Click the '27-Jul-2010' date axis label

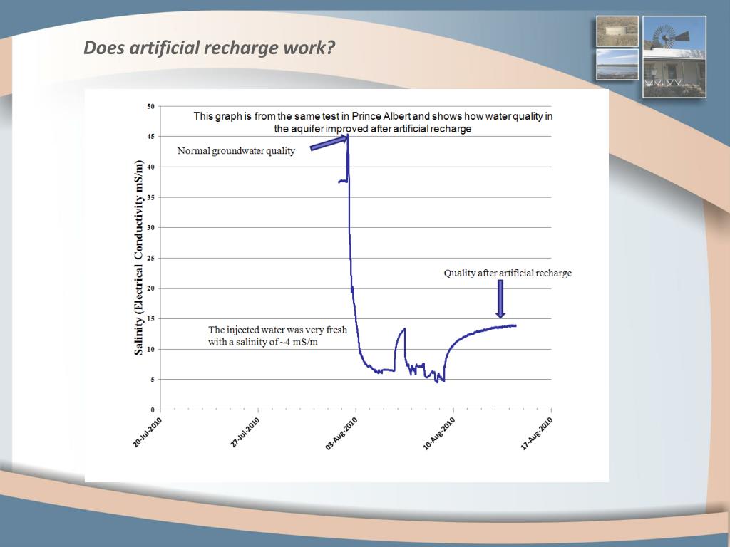coord(245,432)
